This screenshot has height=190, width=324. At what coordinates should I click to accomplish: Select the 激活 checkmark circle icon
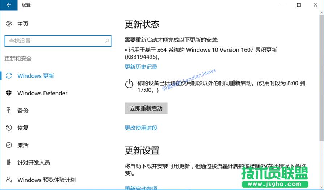pos(9,145)
